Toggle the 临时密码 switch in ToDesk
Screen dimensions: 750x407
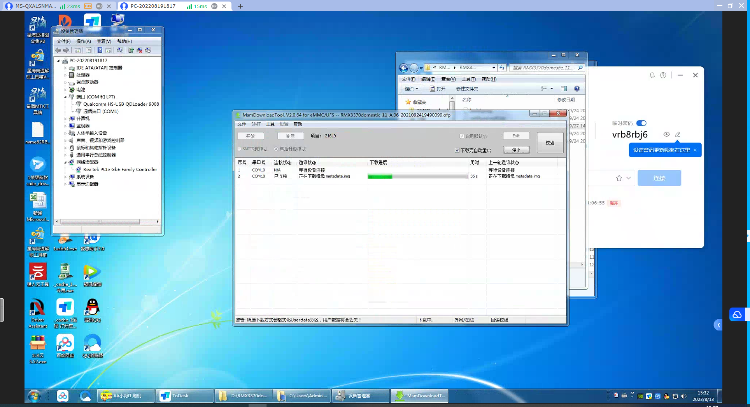pyautogui.click(x=641, y=123)
